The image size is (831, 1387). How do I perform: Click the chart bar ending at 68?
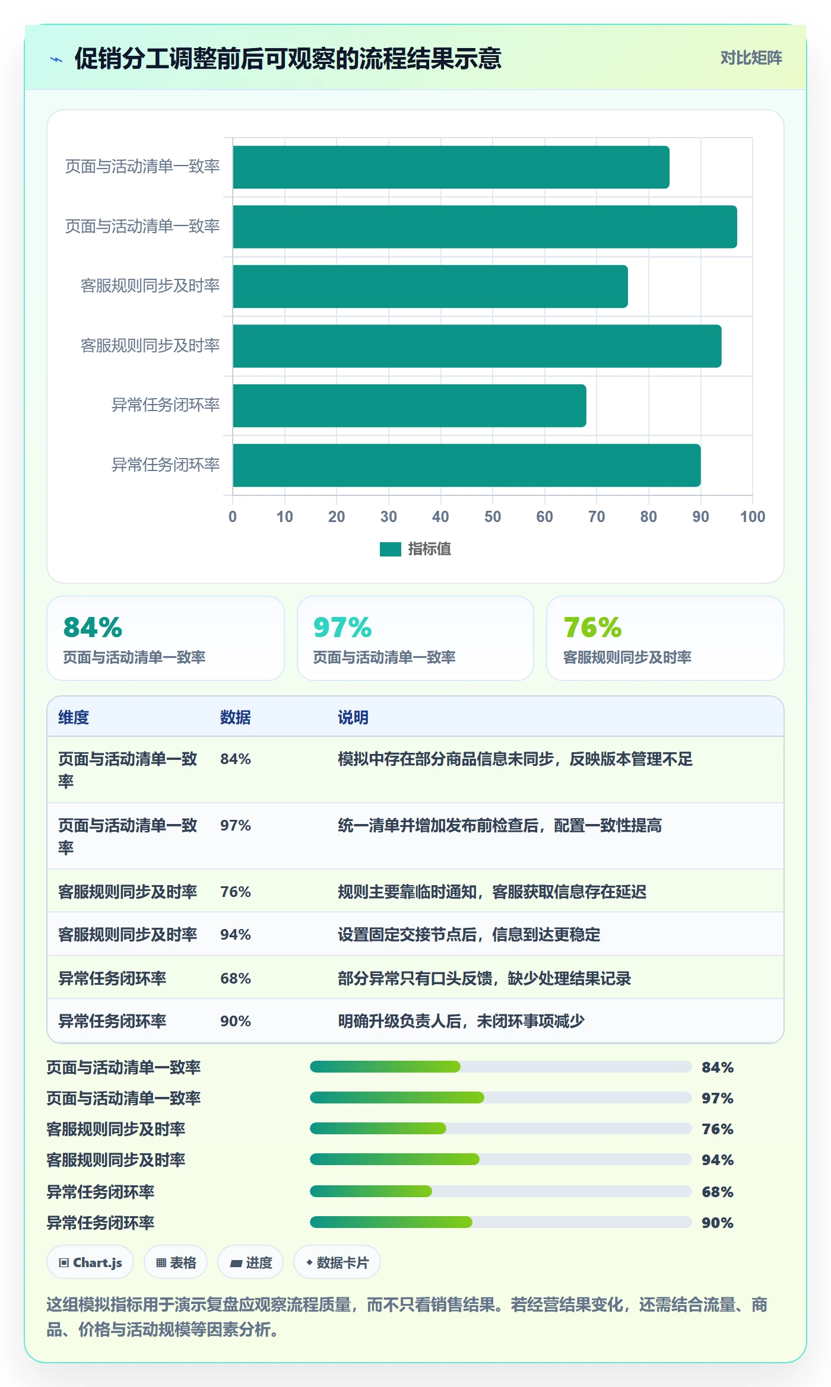(x=410, y=406)
